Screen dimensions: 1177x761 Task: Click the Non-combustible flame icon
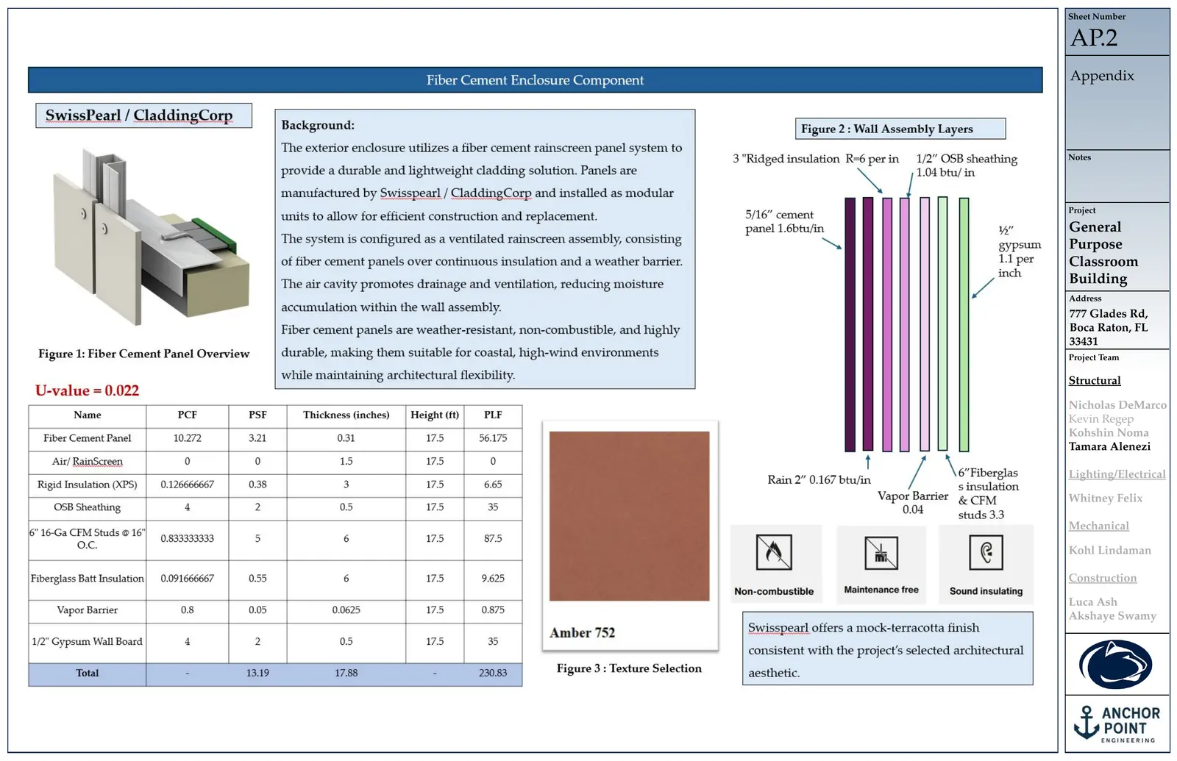pos(774,552)
